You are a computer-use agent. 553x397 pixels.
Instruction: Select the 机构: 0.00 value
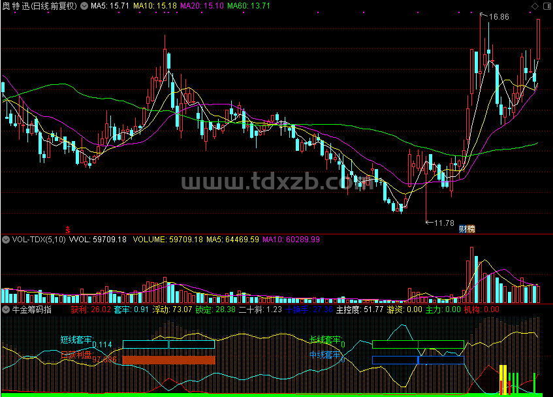click(x=481, y=310)
